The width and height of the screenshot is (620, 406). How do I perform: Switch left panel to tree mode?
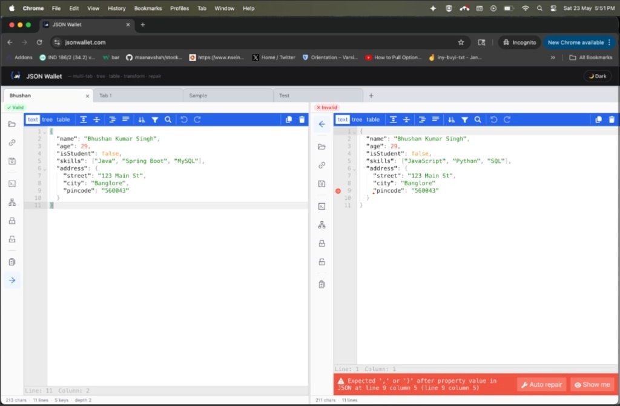click(x=47, y=119)
